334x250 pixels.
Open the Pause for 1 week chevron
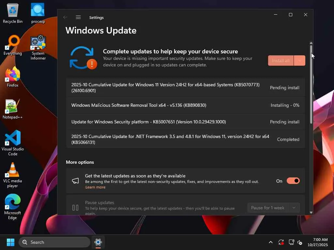(294, 208)
